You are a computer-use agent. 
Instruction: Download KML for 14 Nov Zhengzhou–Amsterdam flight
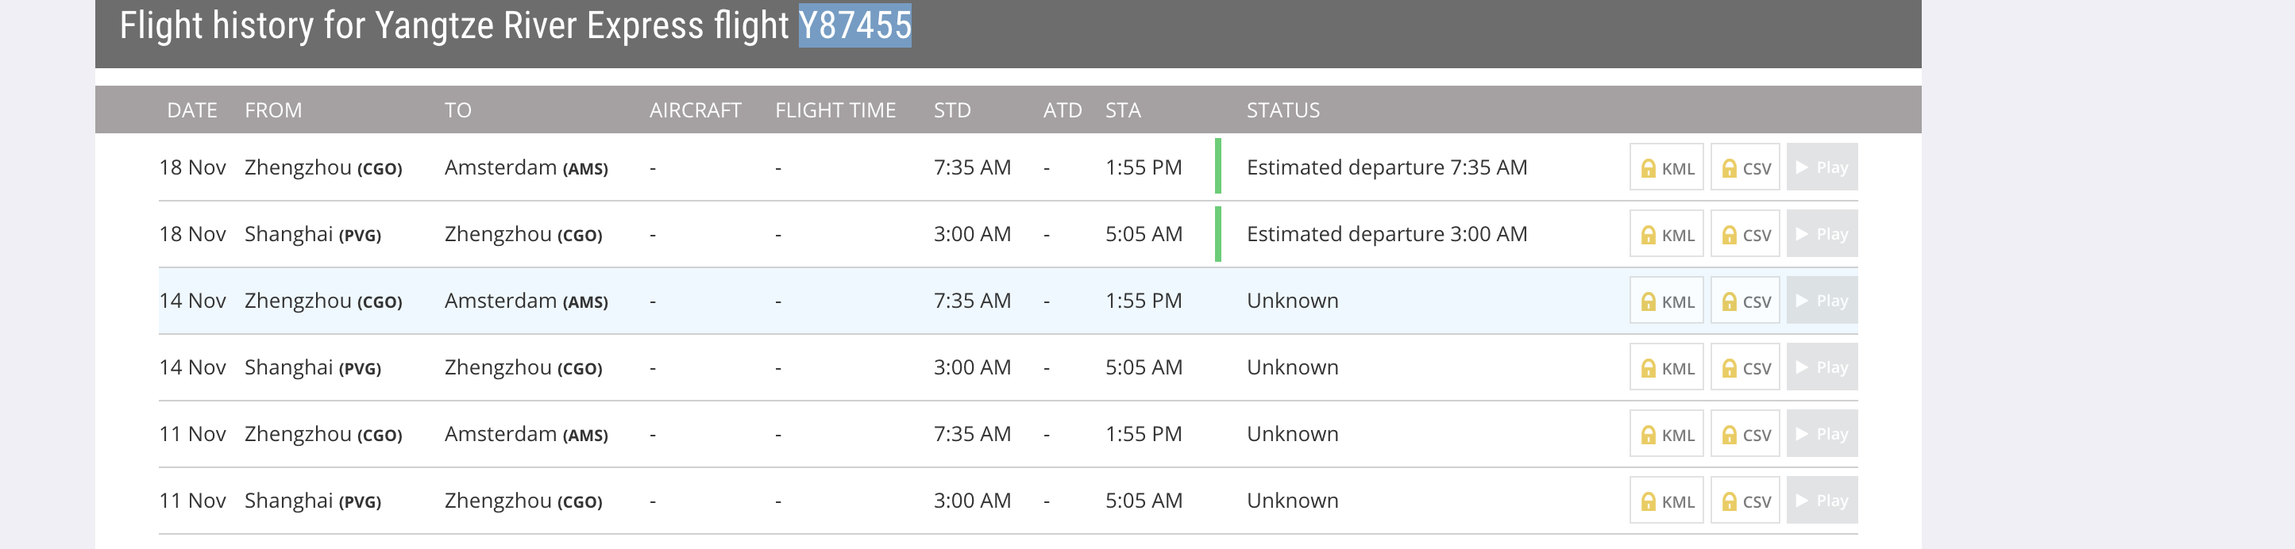click(x=1666, y=301)
